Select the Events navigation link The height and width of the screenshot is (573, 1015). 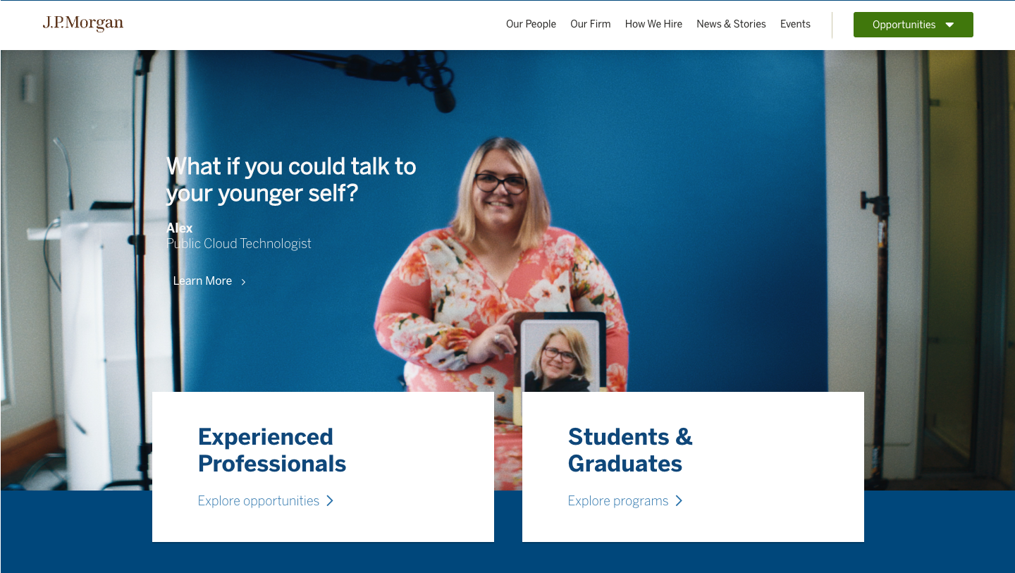coord(795,24)
